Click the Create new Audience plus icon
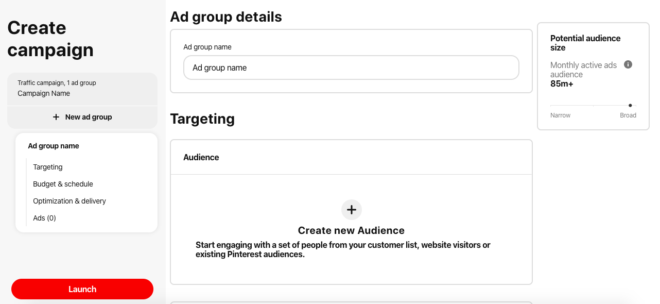This screenshot has width=660, height=304. 351,210
